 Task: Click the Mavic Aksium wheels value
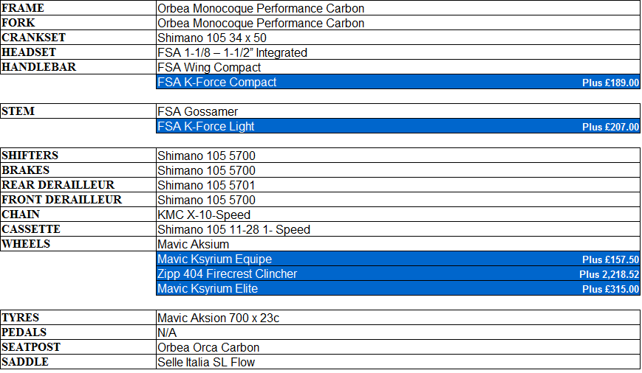click(x=194, y=245)
